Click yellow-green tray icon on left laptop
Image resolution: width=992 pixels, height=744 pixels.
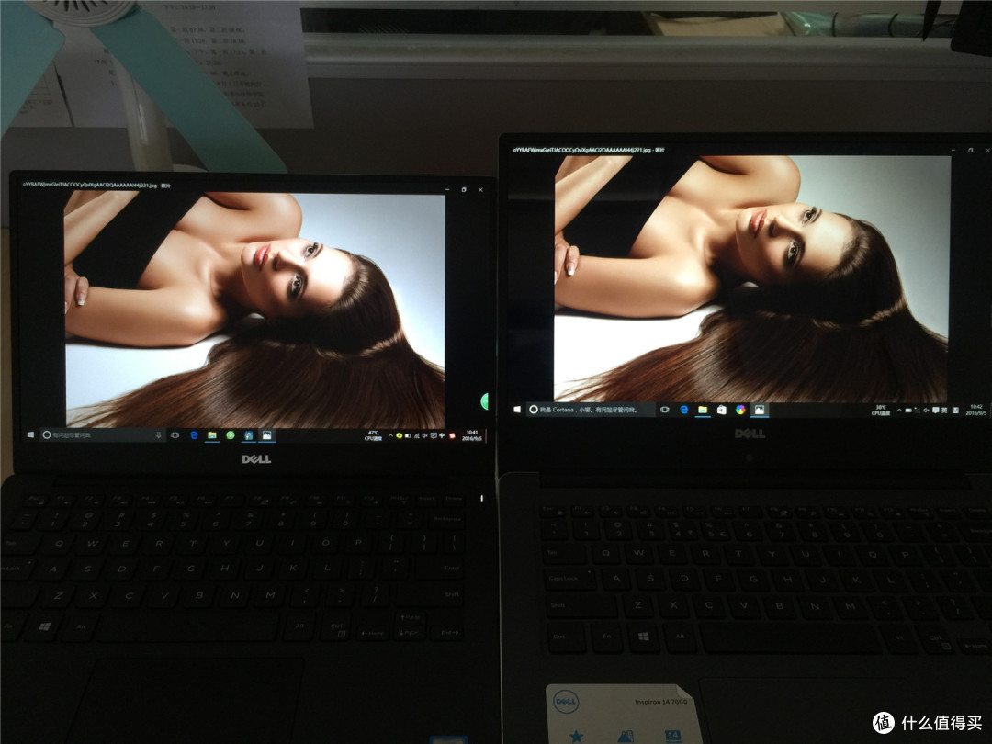[x=400, y=436]
